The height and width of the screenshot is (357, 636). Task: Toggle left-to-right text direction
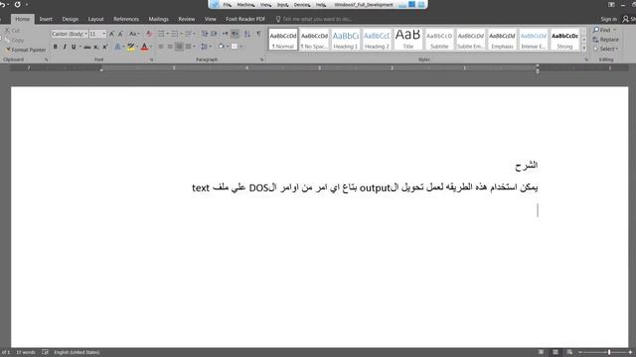click(x=226, y=34)
